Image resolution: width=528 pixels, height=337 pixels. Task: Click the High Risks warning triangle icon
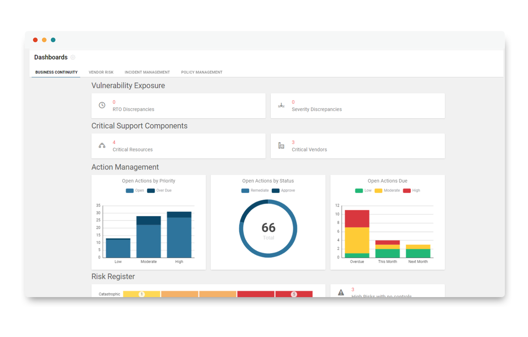click(341, 292)
